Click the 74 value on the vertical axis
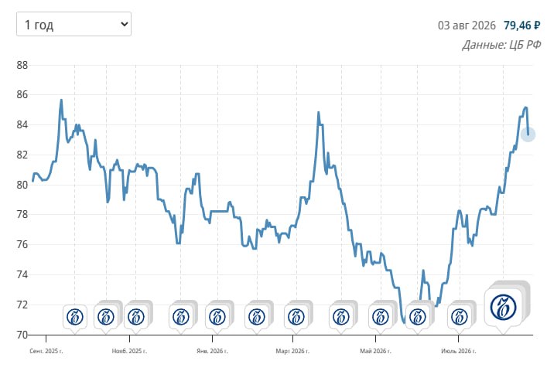Viewport: 547px width, 371px height. click(x=22, y=274)
